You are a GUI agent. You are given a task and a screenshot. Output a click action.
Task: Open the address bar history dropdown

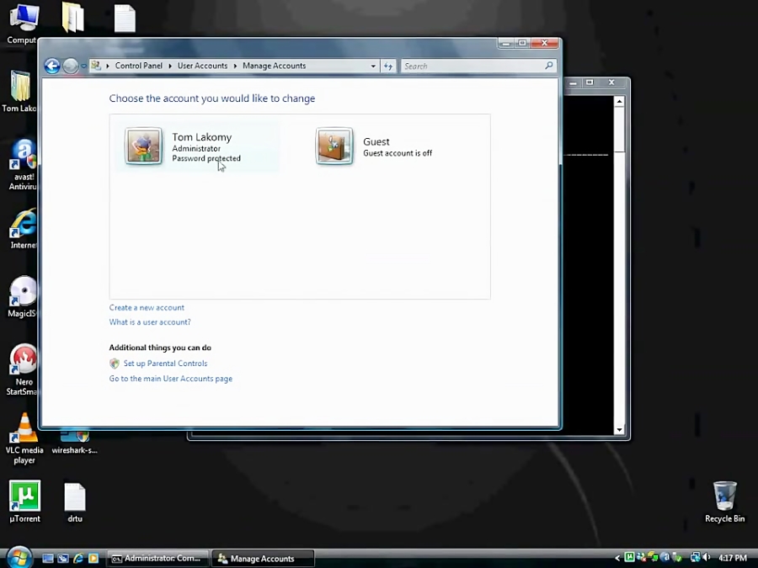(x=372, y=66)
